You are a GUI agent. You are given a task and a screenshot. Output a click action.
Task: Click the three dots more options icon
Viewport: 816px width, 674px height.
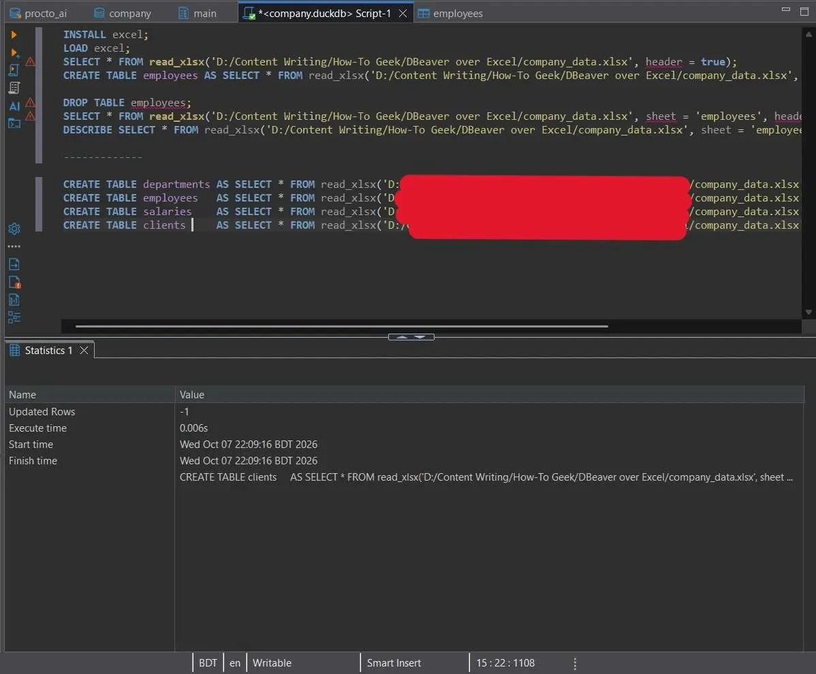point(14,246)
